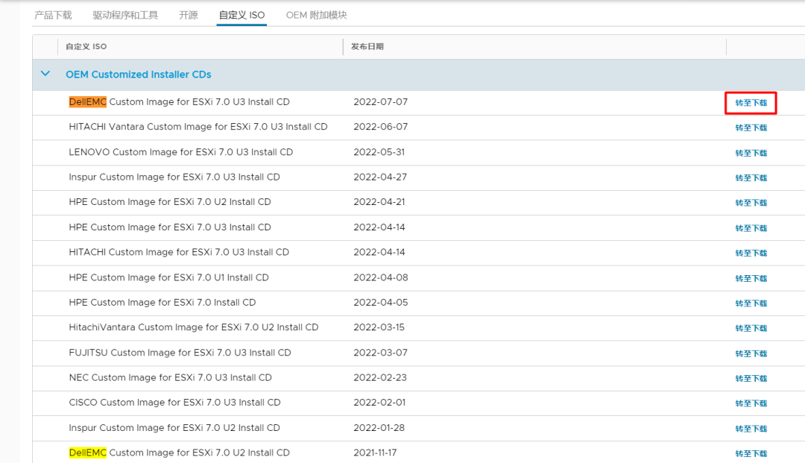Select Inspur Custom Image ESXi 7.0 U3 text
Screen dimensions: 805x463
(174, 177)
